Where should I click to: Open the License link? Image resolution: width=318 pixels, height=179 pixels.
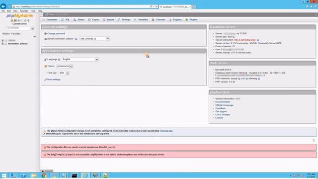pos(219,118)
